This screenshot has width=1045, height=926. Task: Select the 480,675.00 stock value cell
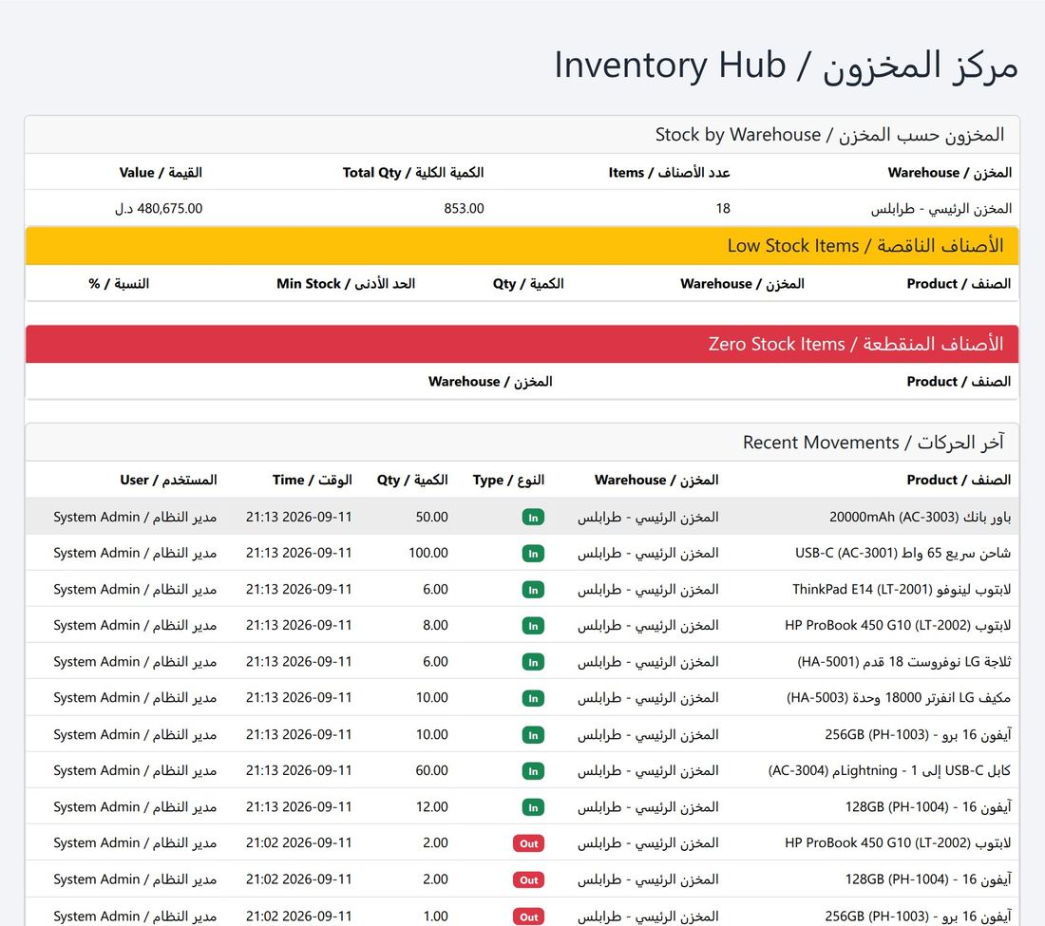click(x=159, y=209)
